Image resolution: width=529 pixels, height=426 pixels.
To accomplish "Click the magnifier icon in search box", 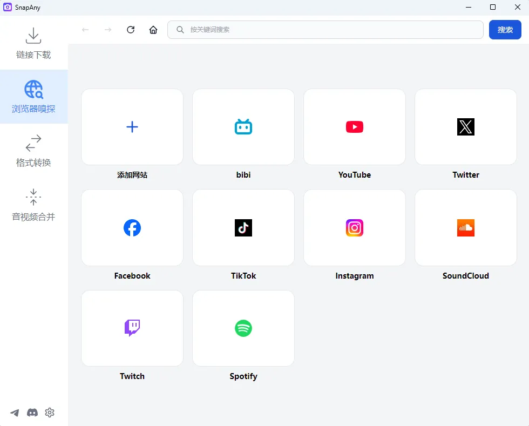I will (180, 30).
